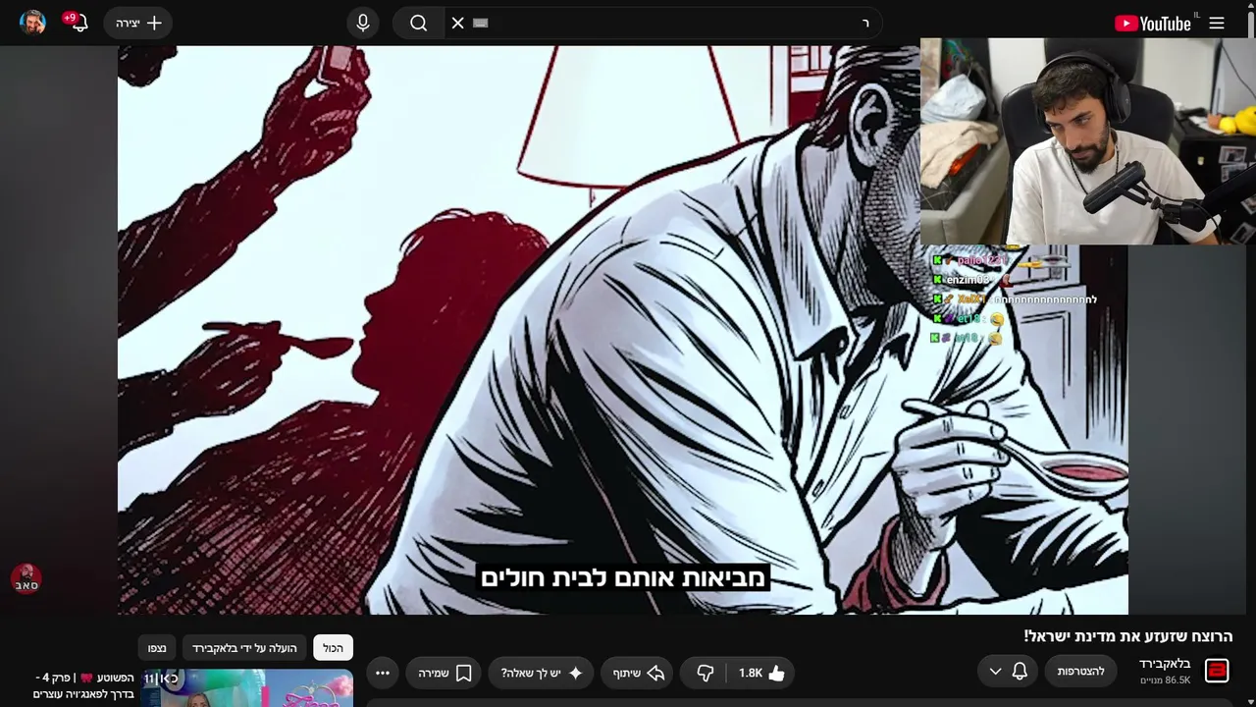Open the YouTube guide hamburger menu

pyautogui.click(x=1217, y=23)
